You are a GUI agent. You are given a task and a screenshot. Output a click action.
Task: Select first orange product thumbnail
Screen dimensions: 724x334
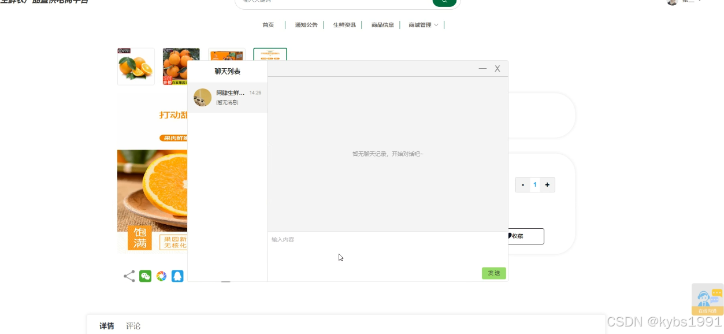[136, 66]
